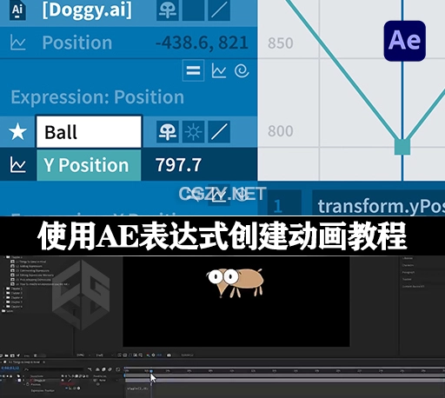Viewport: 445px width, 398px height.
Task: Select the 1.2 Adding Expressions composition
Action: 27,266
